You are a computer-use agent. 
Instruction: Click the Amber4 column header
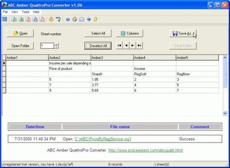click(x=155, y=58)
